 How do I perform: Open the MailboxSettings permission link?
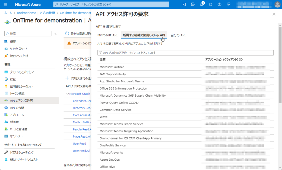tap(82, 122)
